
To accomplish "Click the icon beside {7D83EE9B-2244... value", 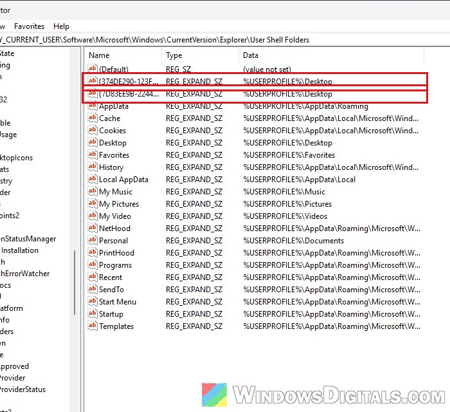I will [92, 93].
